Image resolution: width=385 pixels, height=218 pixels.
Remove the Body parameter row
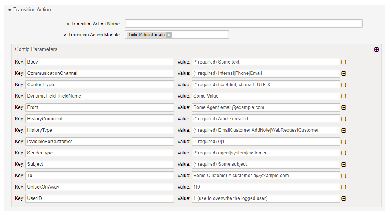click(344, 62)
